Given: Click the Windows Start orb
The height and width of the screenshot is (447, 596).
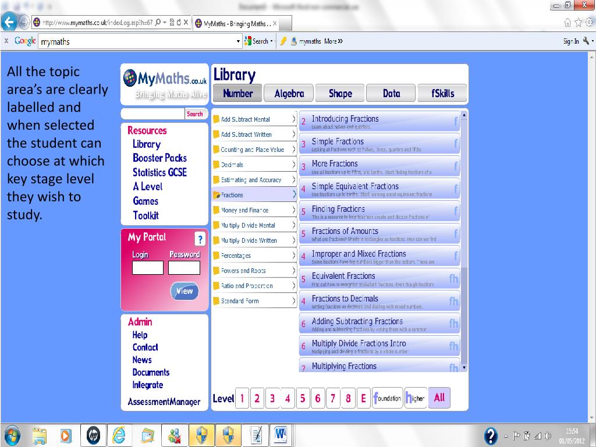Looking at the screenshot, I should (x=13, y=435).
